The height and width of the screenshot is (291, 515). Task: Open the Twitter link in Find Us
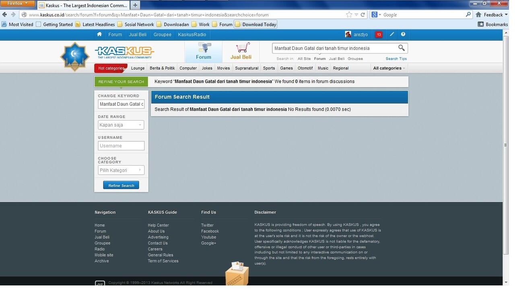[207, 225]
